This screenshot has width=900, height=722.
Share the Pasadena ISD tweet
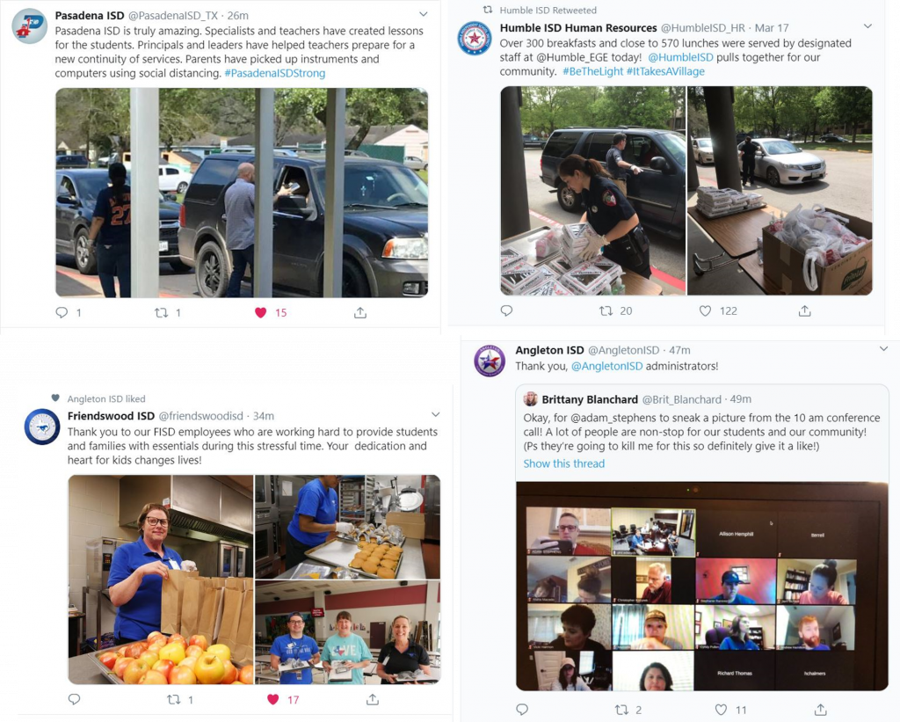[x=359, y=312]
